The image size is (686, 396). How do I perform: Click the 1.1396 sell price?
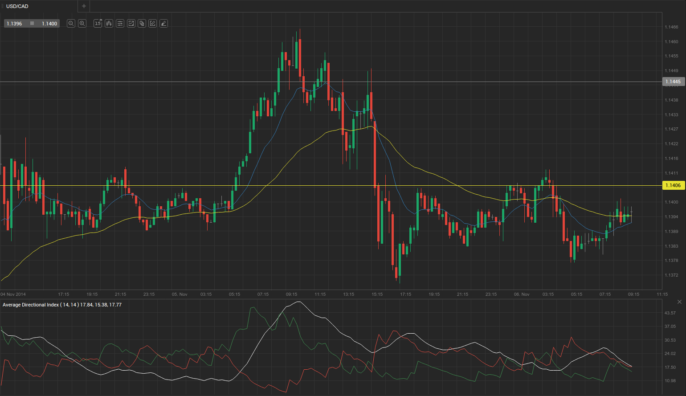pyautogui.click(x=15, y=24)
